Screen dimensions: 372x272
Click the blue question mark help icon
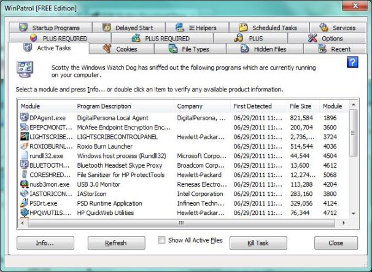[x=352, y=62]
